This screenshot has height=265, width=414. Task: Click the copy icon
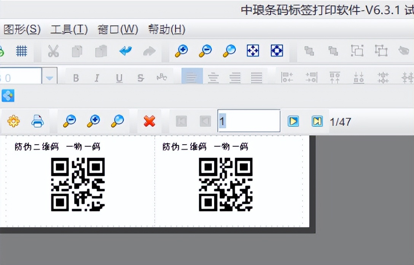point(77,51)
